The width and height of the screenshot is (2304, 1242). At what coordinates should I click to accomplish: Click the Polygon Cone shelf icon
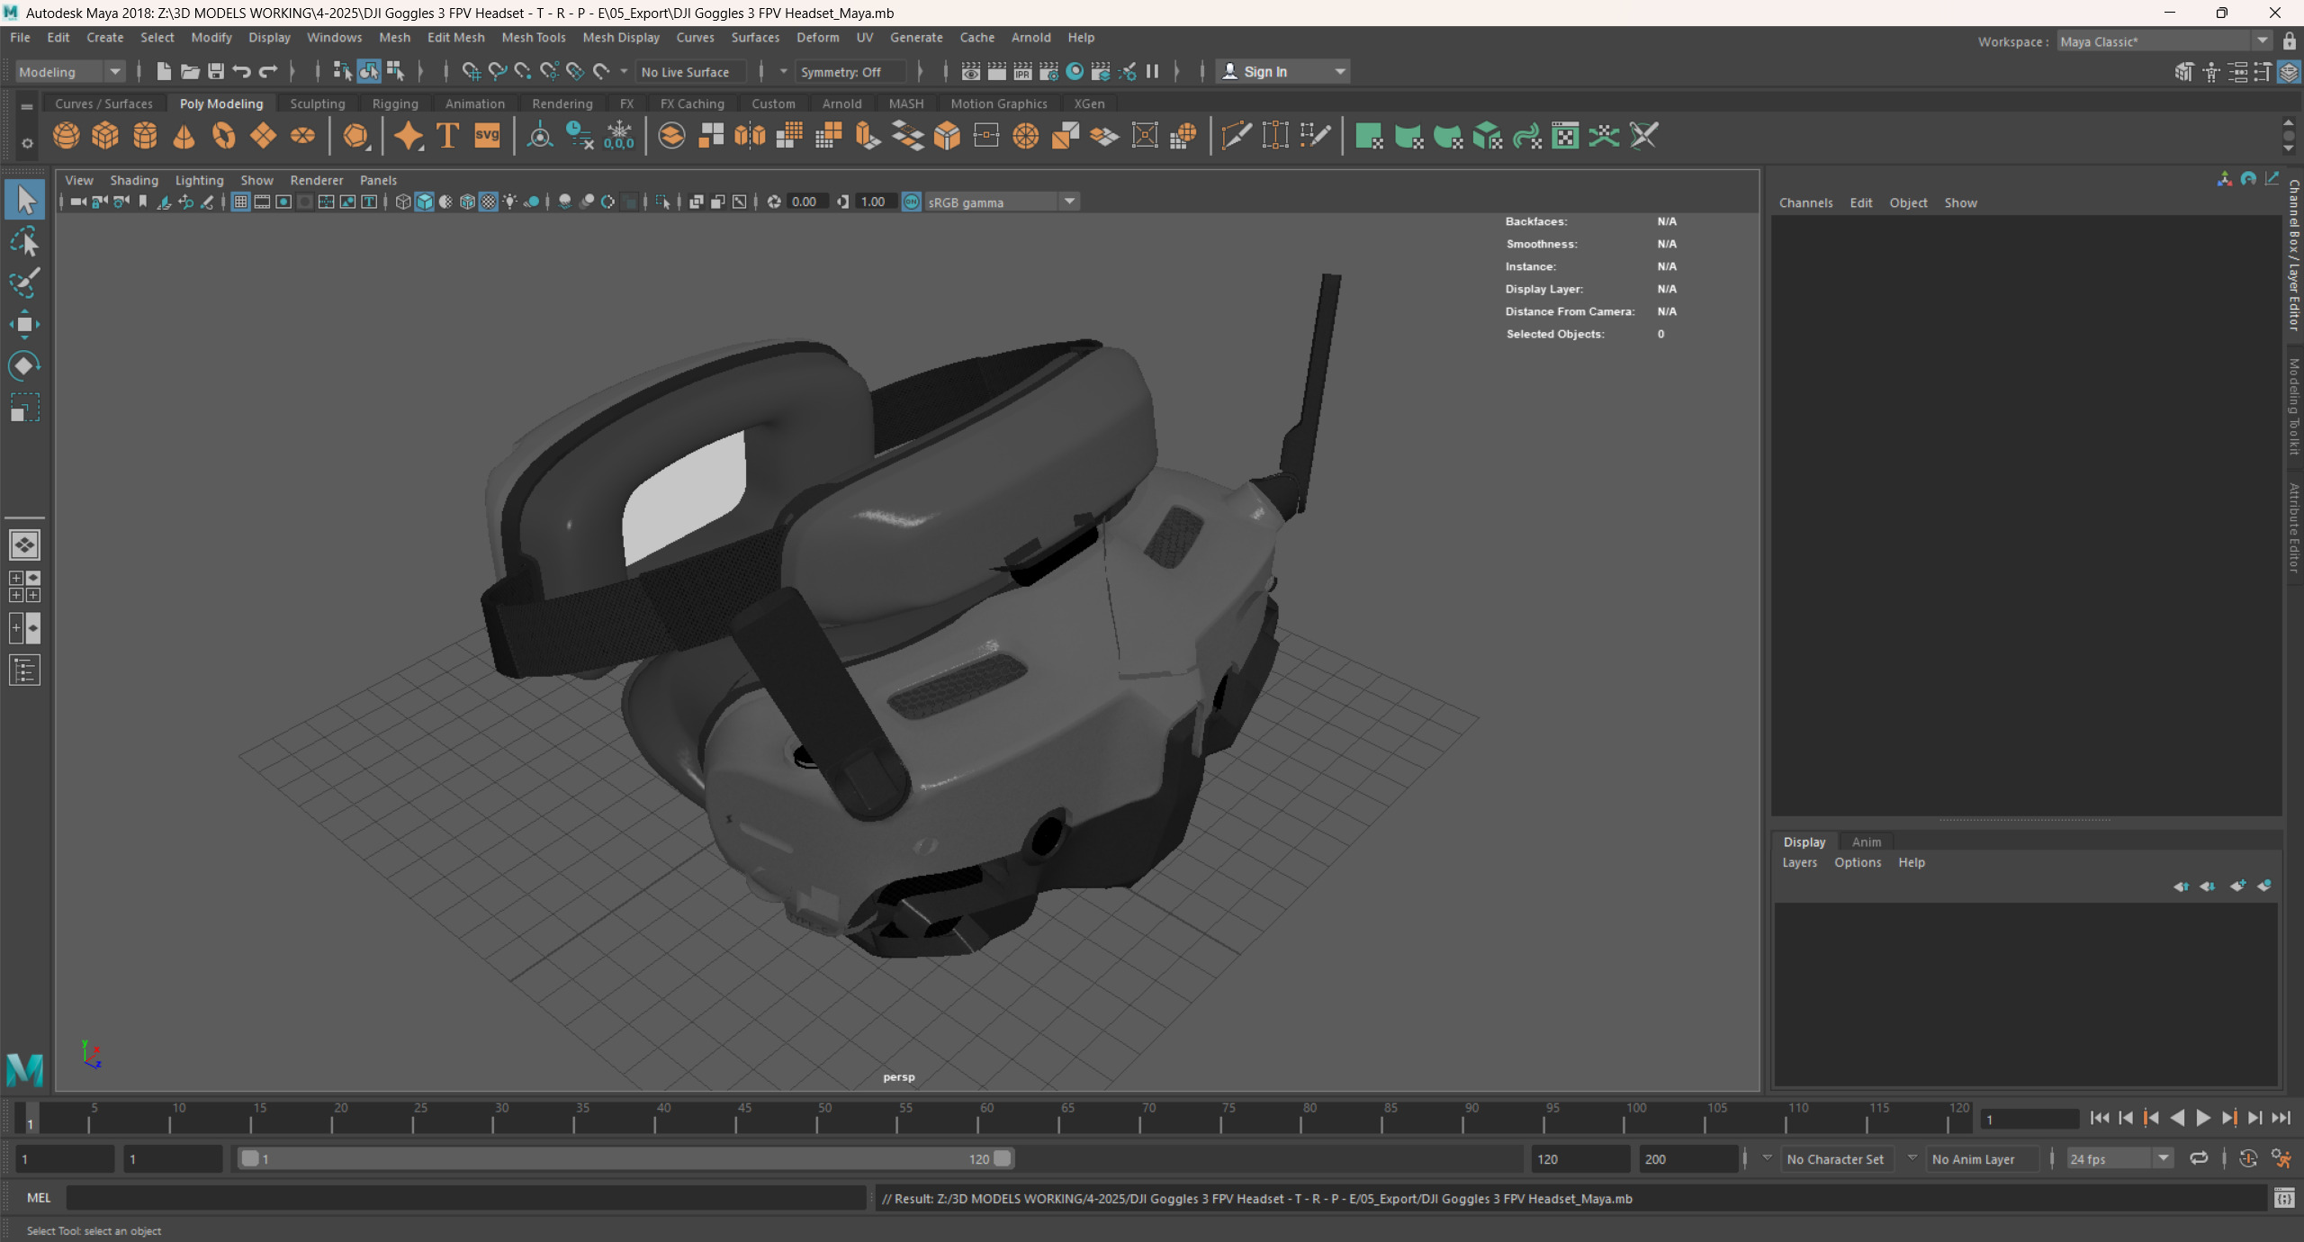click(x=184, y=136)
